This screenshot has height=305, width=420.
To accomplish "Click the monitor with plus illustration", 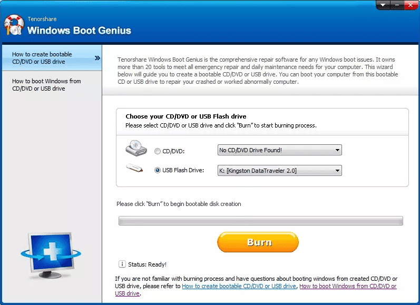I will [51, 255].
